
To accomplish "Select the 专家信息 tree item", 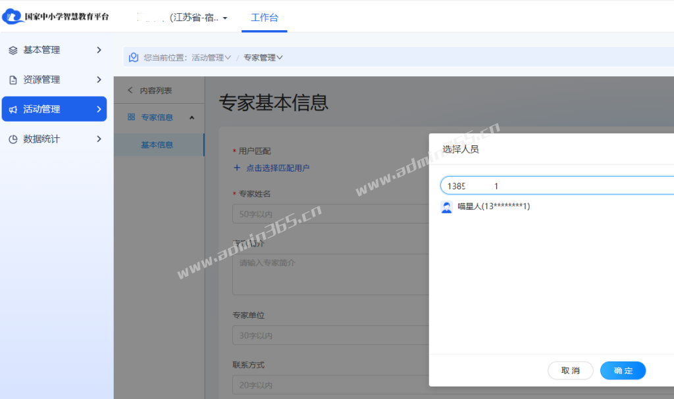I will (157, 117).
